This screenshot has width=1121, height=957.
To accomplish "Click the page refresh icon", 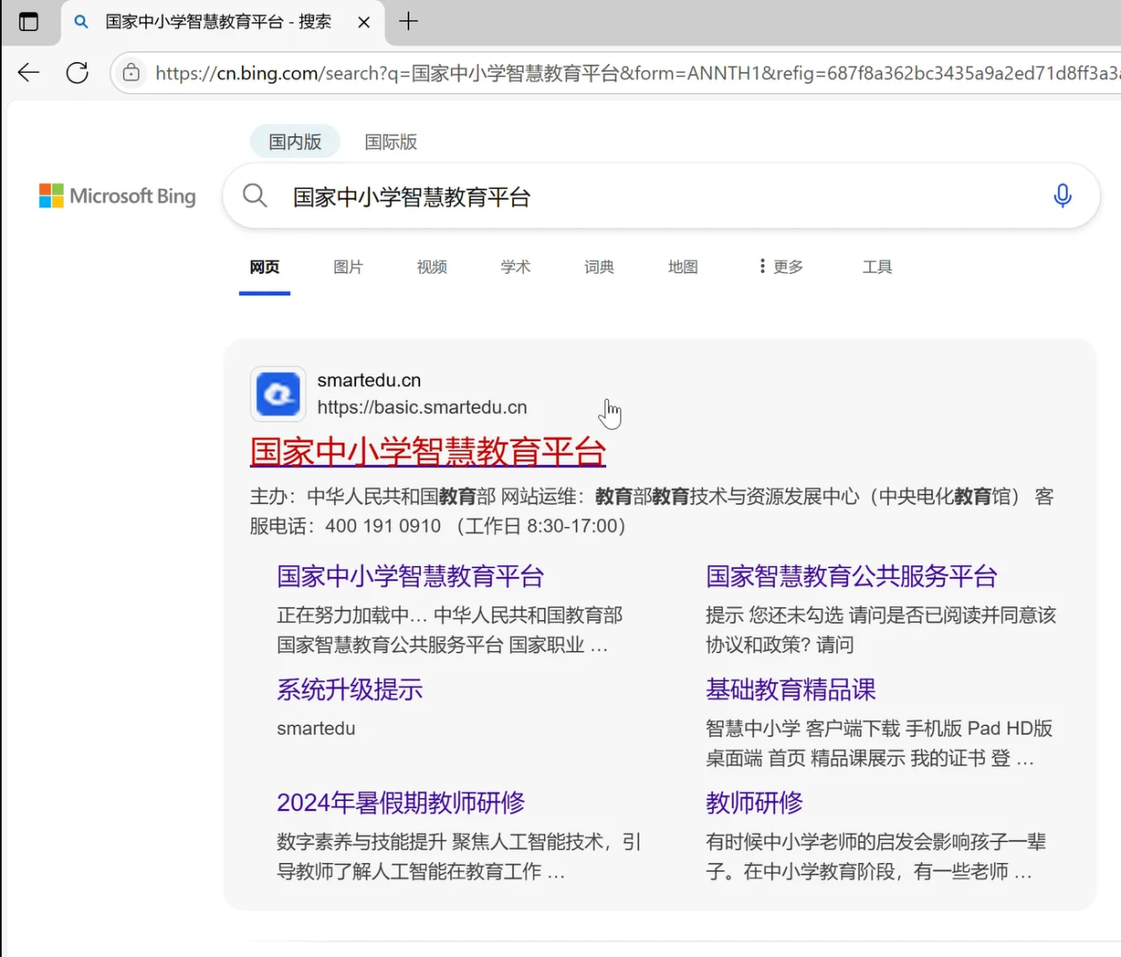I will point(77,73).
